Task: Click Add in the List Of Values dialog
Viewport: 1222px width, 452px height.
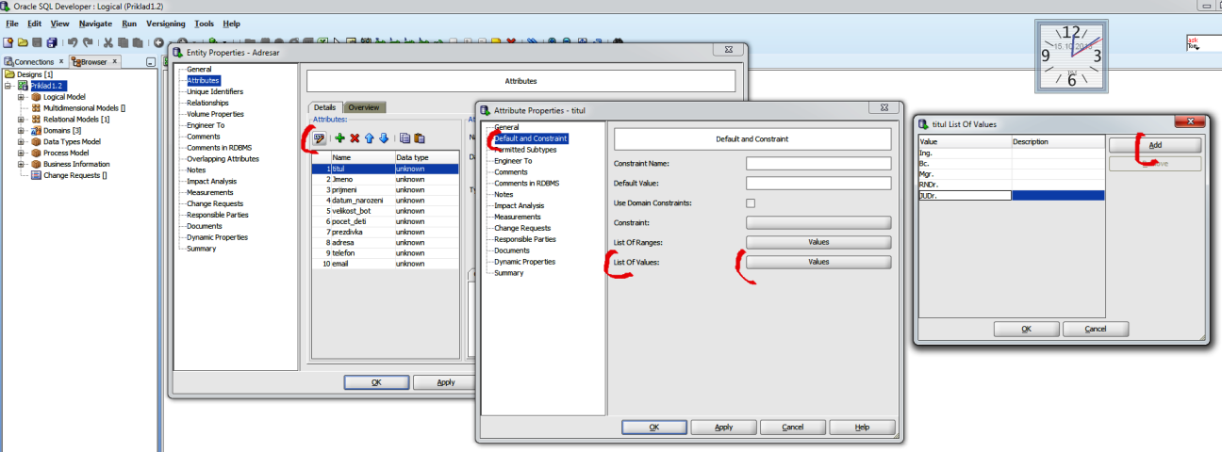Action: [1155, 146]
